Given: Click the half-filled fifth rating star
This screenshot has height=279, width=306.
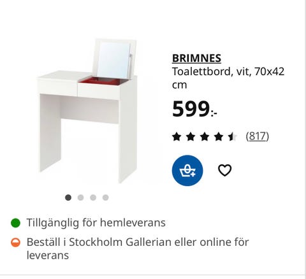Looking at the screenshot, I should point(233,136).
